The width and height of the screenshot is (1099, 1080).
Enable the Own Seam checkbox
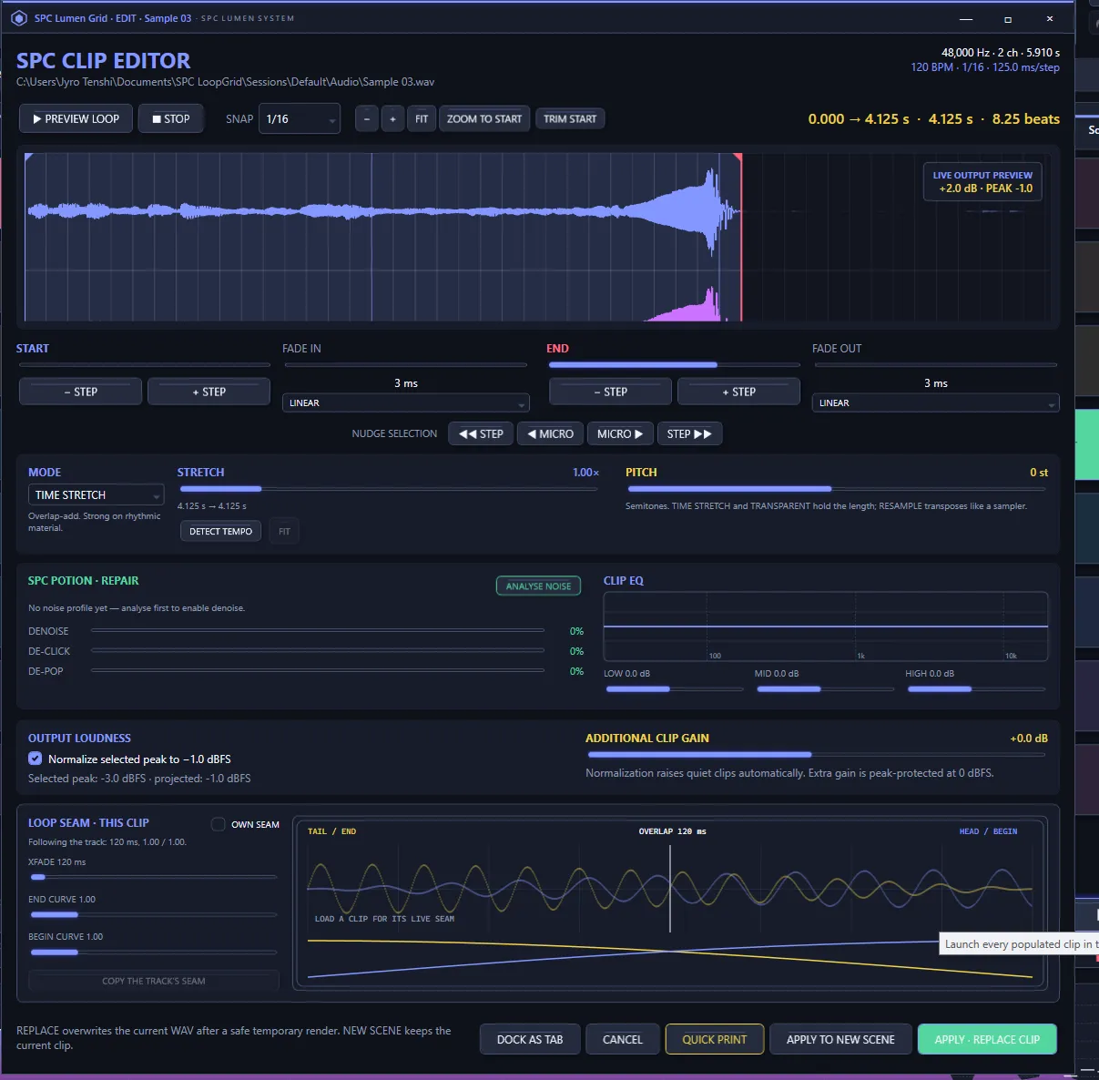(x=219, y=824)
